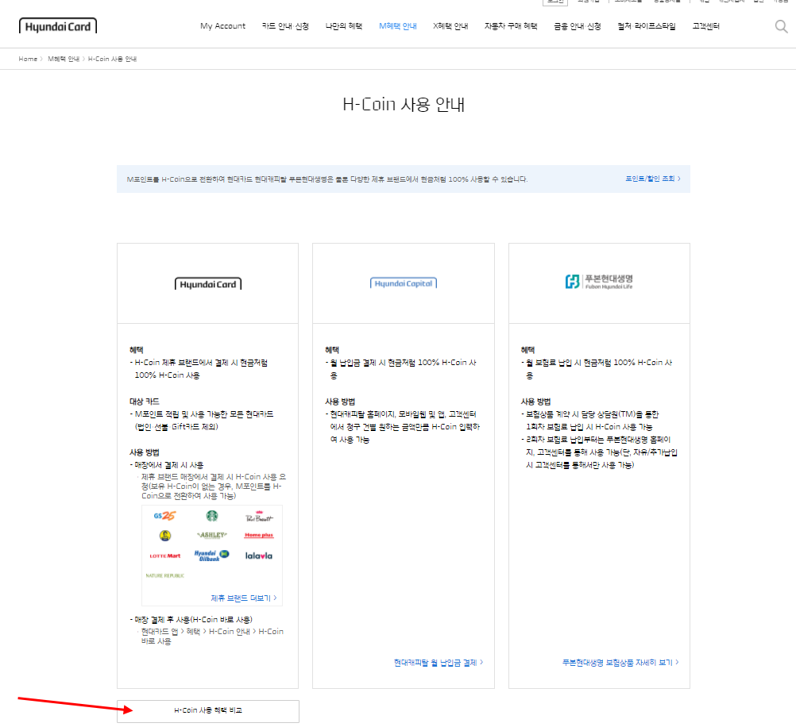Open the 컬처·라이프스타일 menu
Screen dimensions: 796x727
point(647,26)
